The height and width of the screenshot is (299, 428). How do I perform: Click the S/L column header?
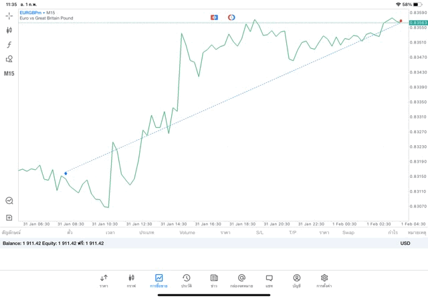259,233
